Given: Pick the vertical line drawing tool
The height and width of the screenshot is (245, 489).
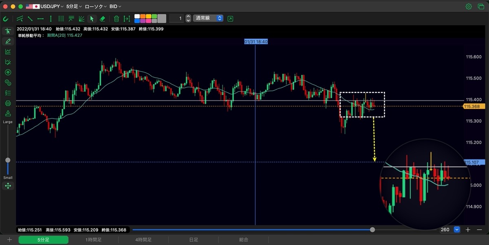Looking at the screenshot, I should pos(51,19).
